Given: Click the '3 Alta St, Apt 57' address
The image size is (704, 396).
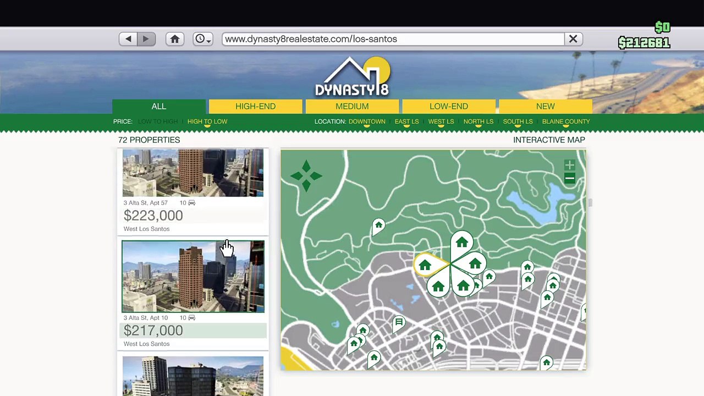Looking at the screenshot, I should tap(146, 203).
